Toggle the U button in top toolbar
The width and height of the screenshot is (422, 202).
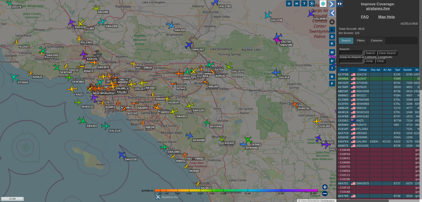[x=289, y=4]
